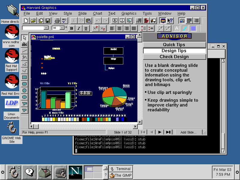The width and height of the screenshot is (240, 180).
Task: Open the Slide menu
Action: click(x=82, y=13)
